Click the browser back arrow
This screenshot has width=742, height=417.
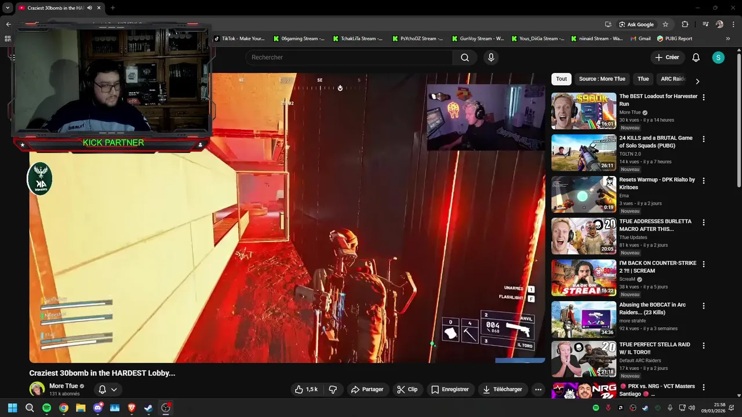[8, 24]
